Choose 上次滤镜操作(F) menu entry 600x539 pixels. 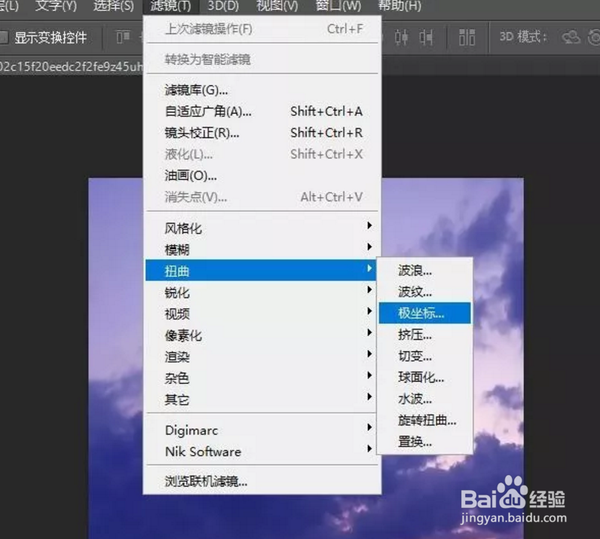tap(262, 29)
